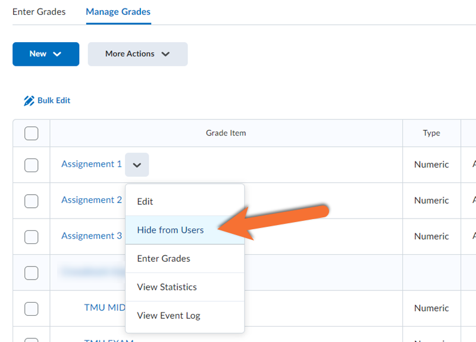Open the Assignement 3 grade item link
Screen dimensions: 476x342
point(92,236)
